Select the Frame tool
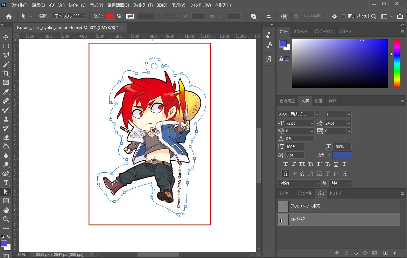Image resolution: width=407 pixels, height=258 pixels. pos(6,83)
